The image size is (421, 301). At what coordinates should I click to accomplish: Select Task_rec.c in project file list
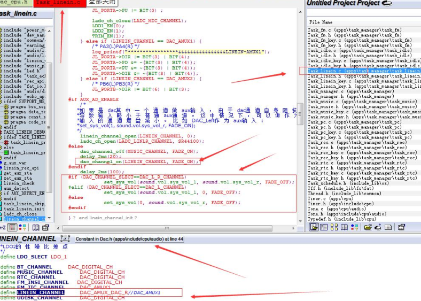pyautogui.click(x=364, y=142)
